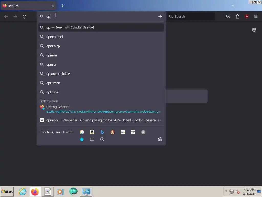Open the notepad document taskbar icon
The width and height of the screenshot is (262, 197).
[x=48, y=191]
